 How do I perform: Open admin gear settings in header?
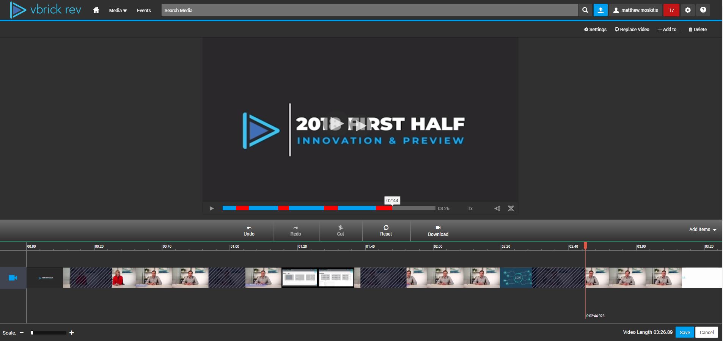pos(688,10)
